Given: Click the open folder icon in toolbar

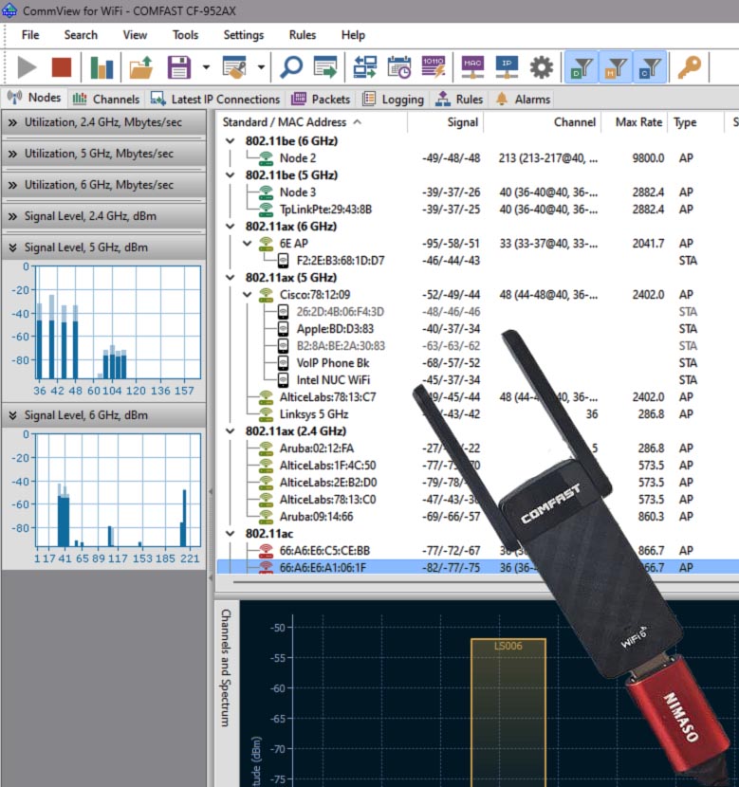Looking at the screenshot, I should pos(140,67).
